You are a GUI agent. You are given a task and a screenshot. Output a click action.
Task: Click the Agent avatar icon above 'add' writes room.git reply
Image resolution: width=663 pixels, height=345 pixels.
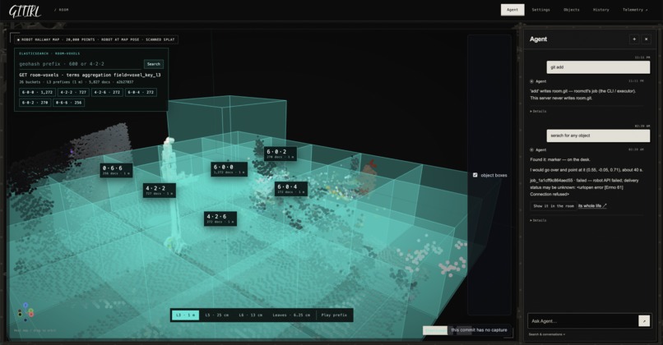click(531, 81)
